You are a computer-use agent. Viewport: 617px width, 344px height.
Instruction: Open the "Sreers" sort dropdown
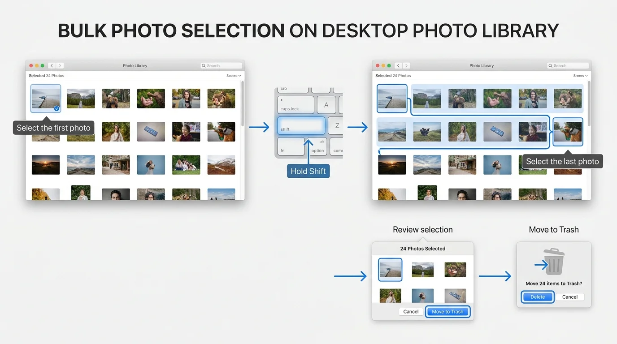pyautogui.click(x=580, y=76)
